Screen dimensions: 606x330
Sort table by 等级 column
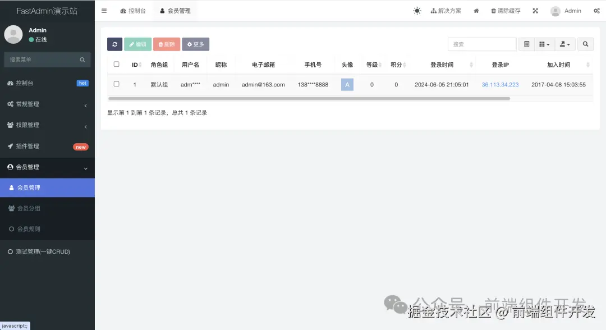[373, 65]
